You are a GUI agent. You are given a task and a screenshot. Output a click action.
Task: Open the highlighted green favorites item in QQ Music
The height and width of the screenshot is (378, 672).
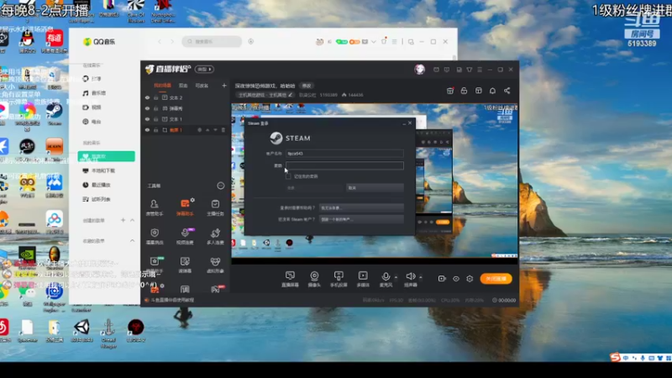tap(107, 156)
